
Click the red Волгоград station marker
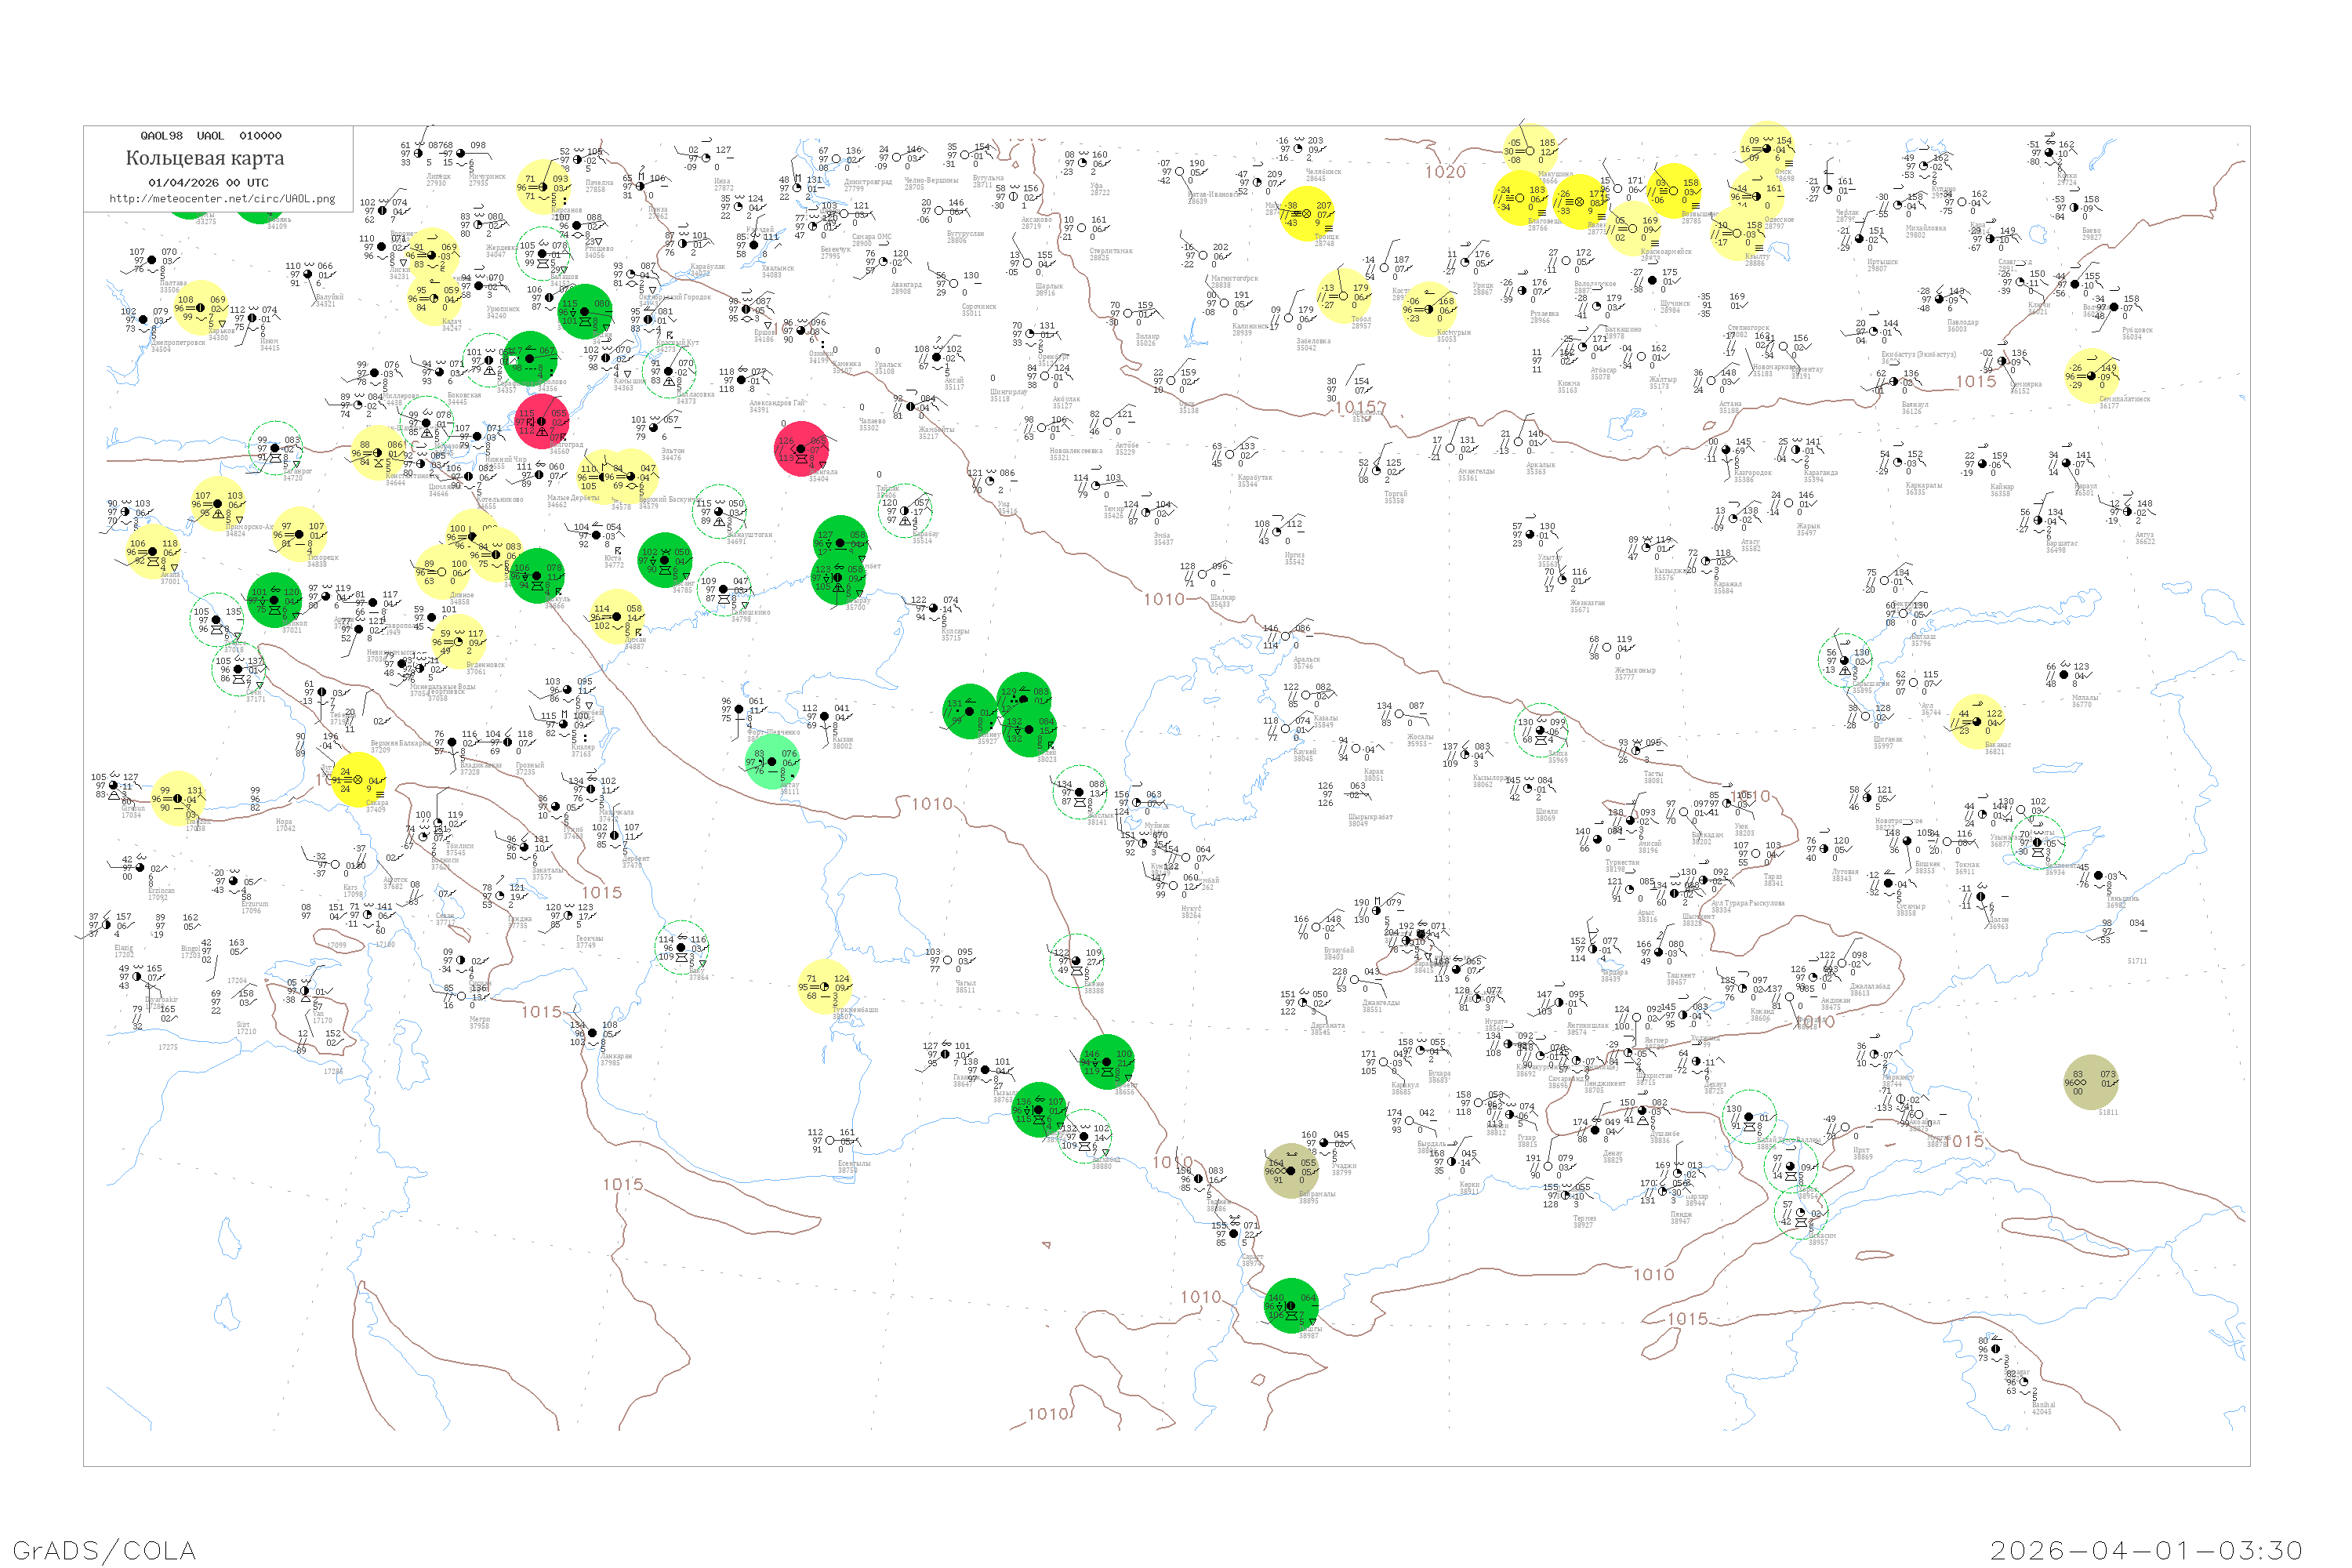pos(542,421)
